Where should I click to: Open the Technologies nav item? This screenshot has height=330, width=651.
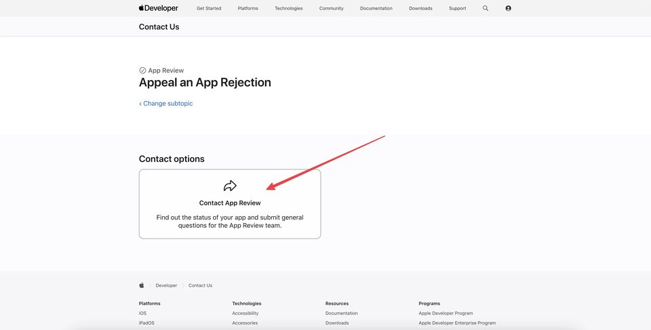coord(289,8)
